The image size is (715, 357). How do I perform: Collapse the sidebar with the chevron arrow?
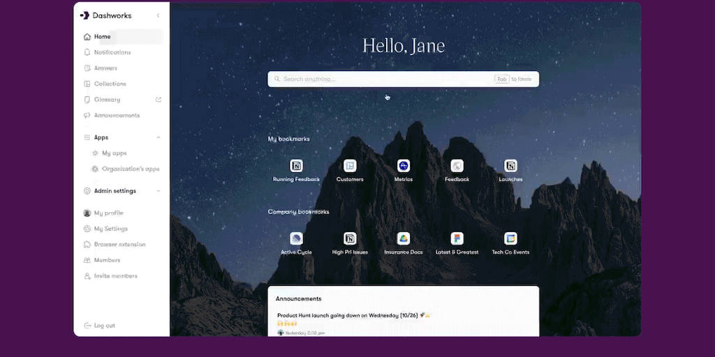(x=159, y=15)
